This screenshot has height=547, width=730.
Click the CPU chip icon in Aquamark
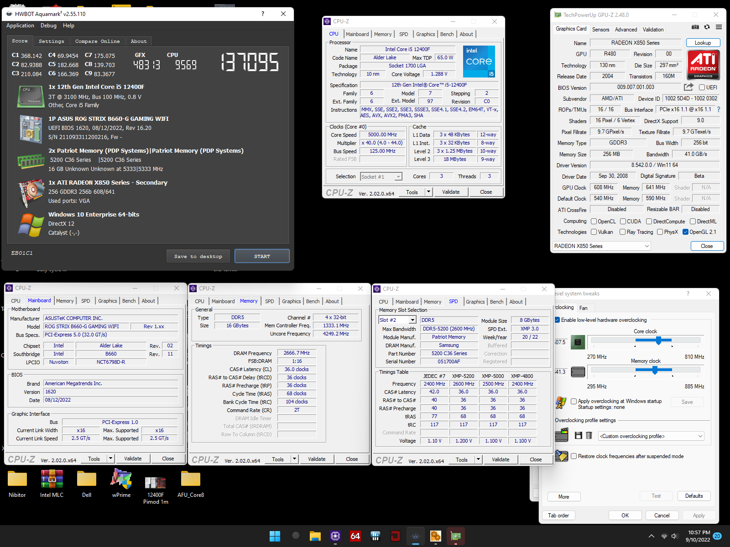click(x=31, y=96)
